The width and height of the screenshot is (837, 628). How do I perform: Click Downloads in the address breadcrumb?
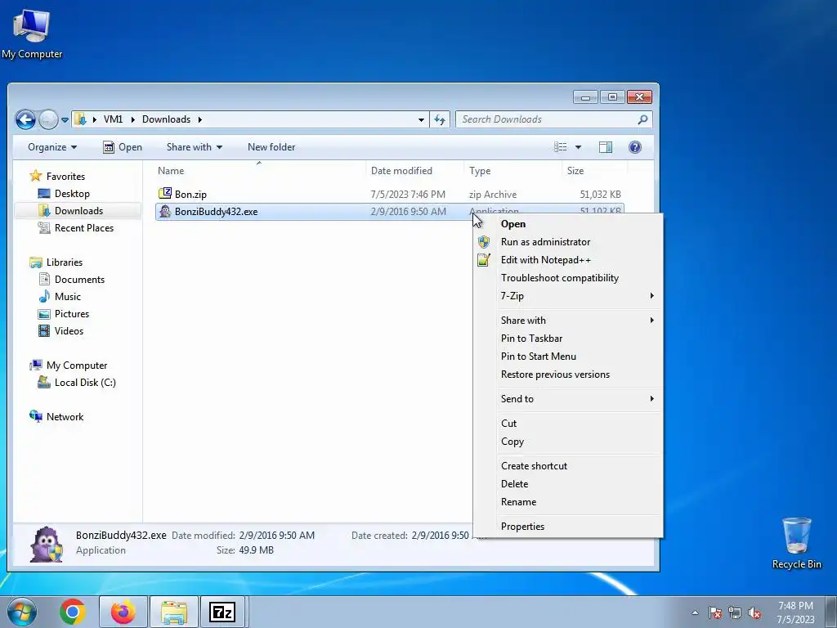166,119
